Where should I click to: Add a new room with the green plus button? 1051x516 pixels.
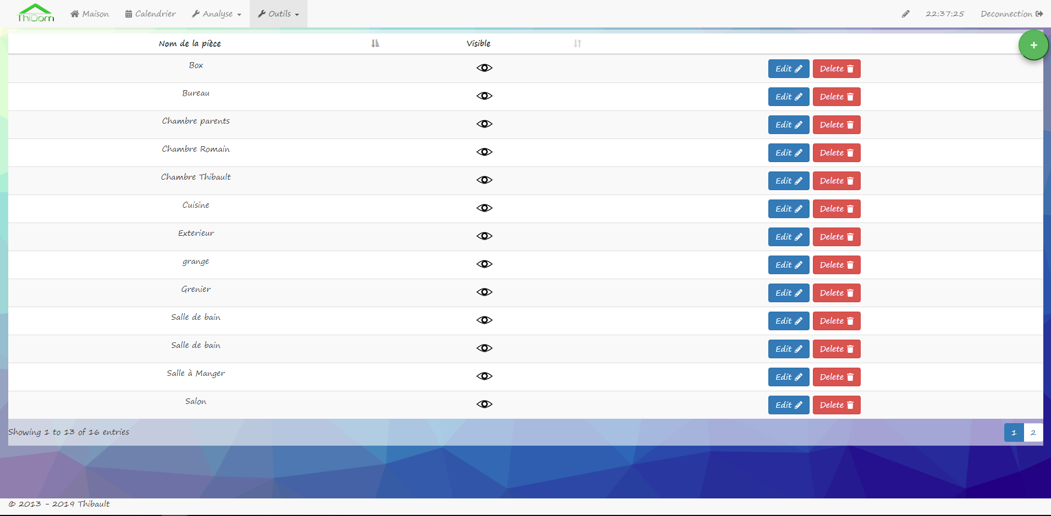coord(1033,45)
